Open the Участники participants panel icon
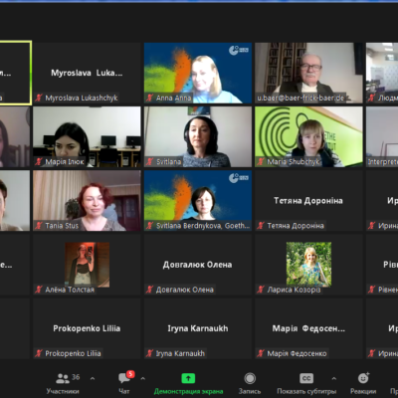Screen dimensions: 398x398 [x=63, y=378]
